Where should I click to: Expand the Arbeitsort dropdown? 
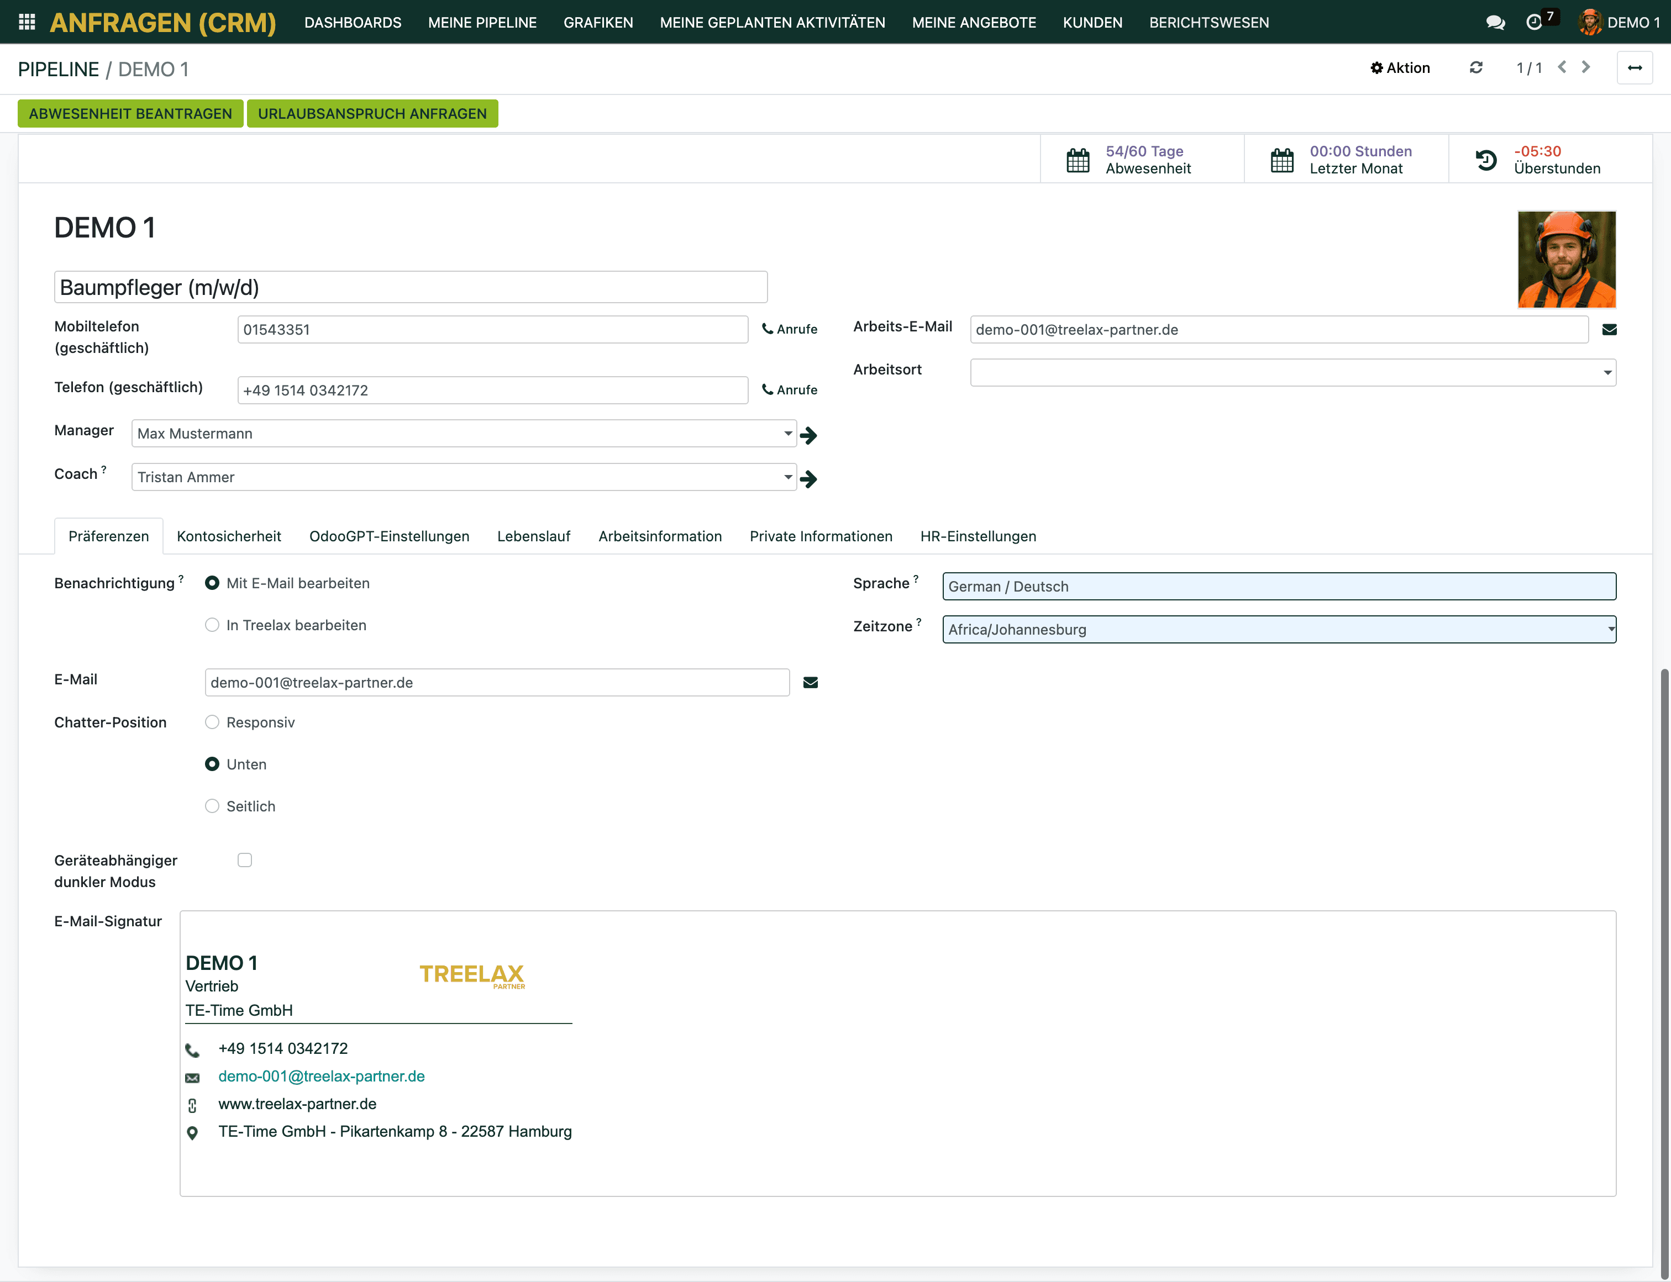tap(1607, 373)
